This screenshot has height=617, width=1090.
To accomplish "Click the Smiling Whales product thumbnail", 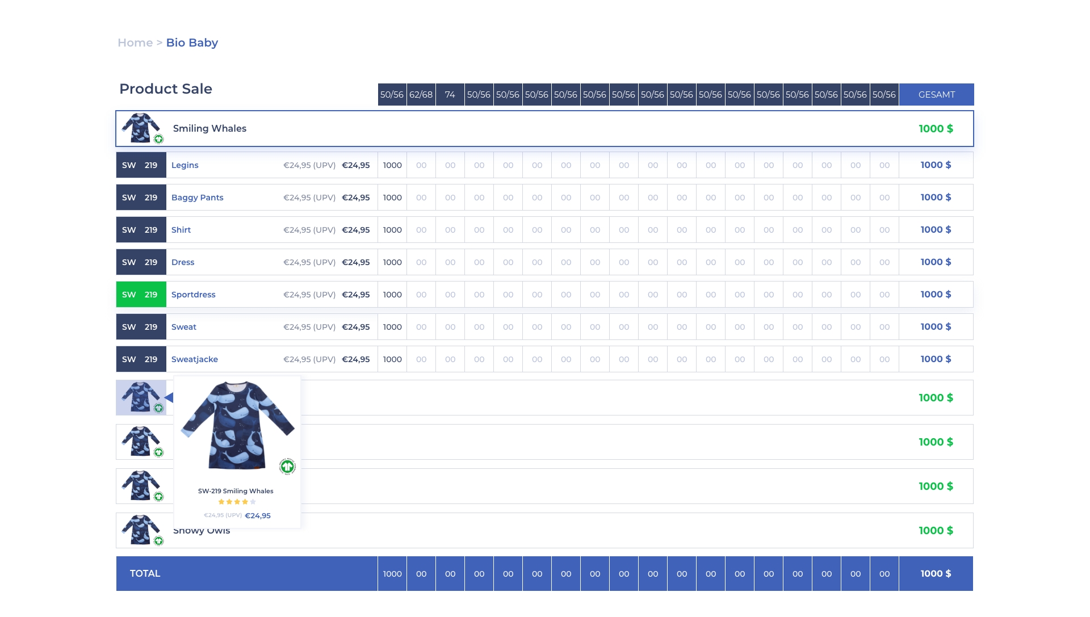I will coord(140,128).
